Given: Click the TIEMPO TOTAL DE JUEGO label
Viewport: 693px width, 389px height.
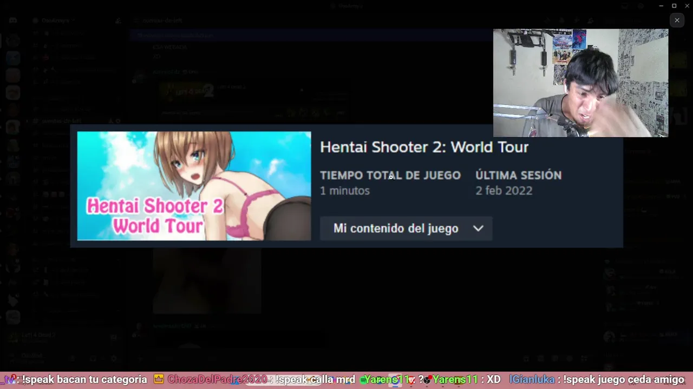Looking at the screenshot, I should [x=390, y=175].
